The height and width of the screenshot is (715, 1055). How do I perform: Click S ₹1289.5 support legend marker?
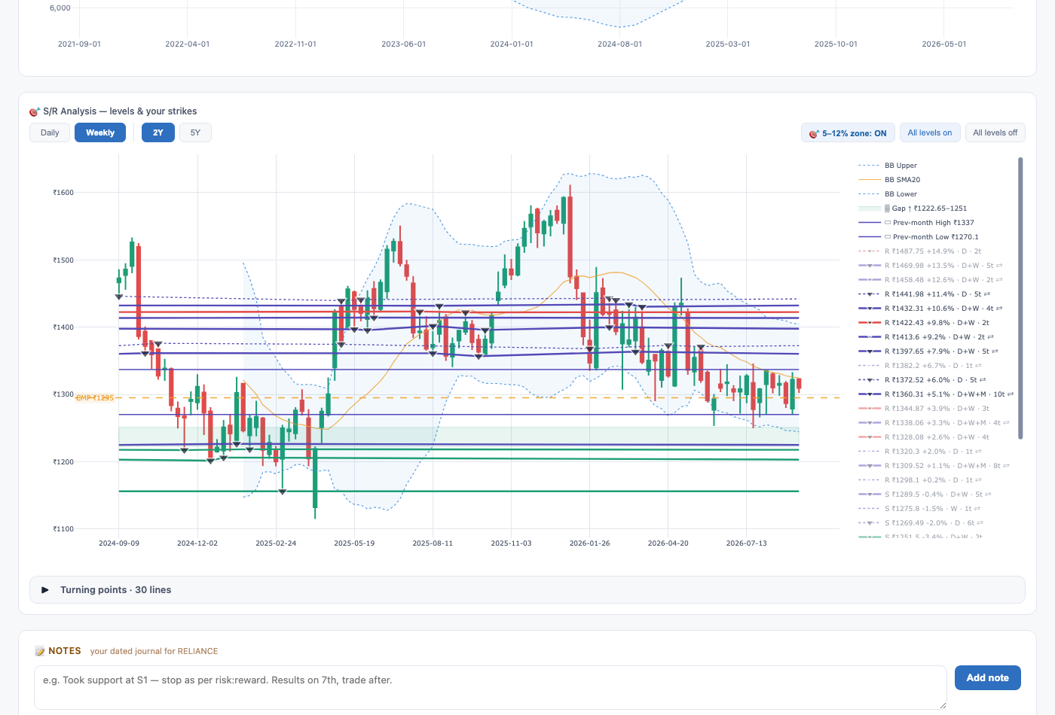pos(869,494)
